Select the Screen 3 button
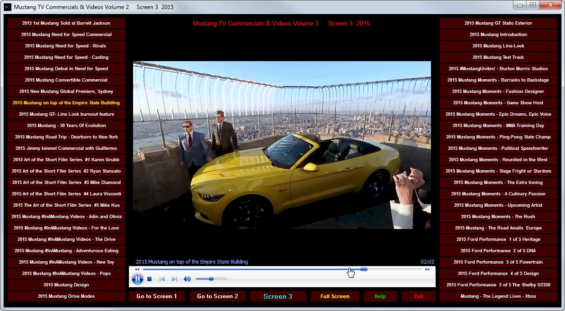565x311 pixels. point(278,296)
